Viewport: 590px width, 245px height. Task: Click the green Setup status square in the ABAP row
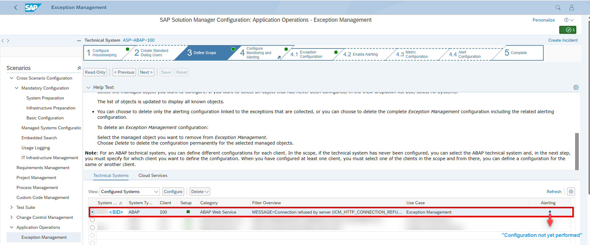(x=188, y=212)
